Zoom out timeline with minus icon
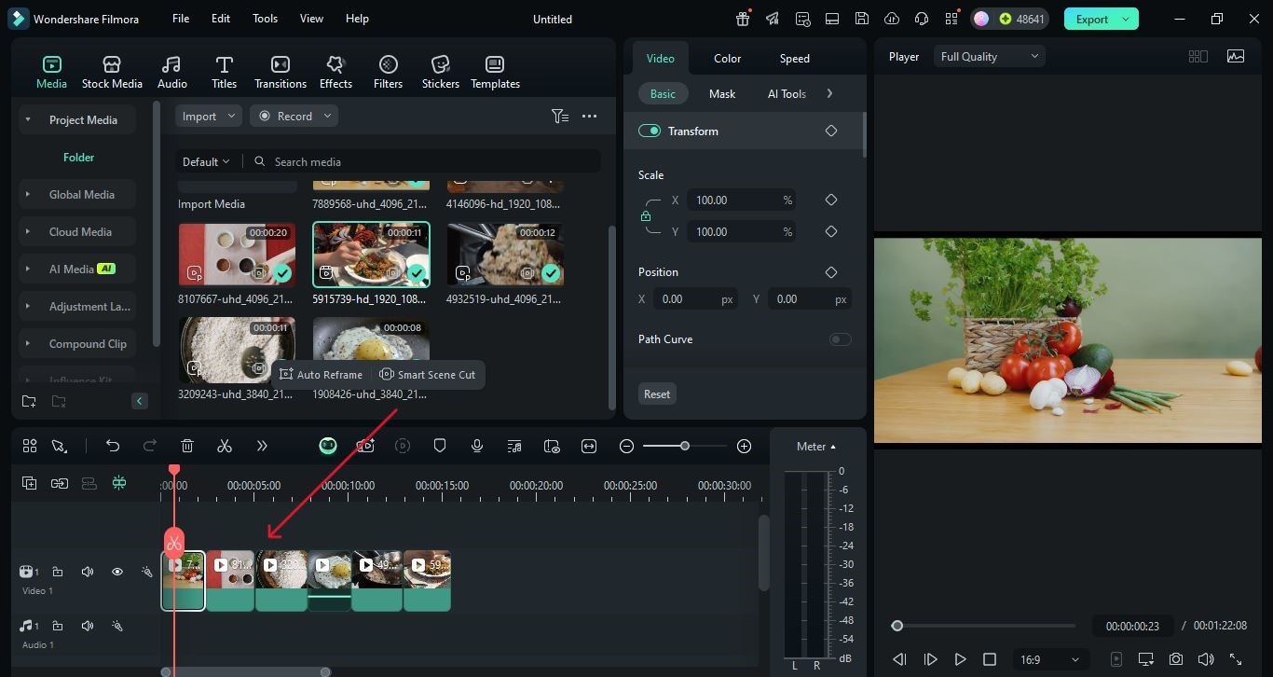The image size is (1273, 677). click(626, 447)
